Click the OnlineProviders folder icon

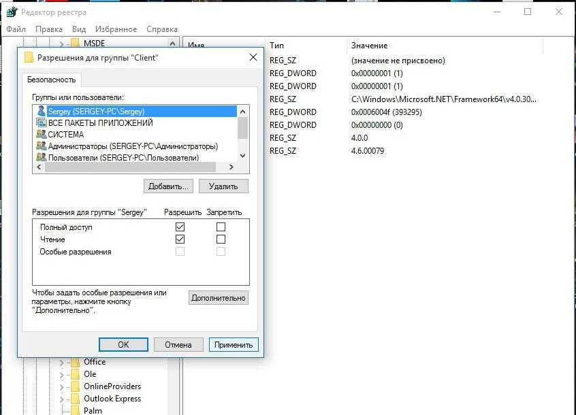coord(76,386)
